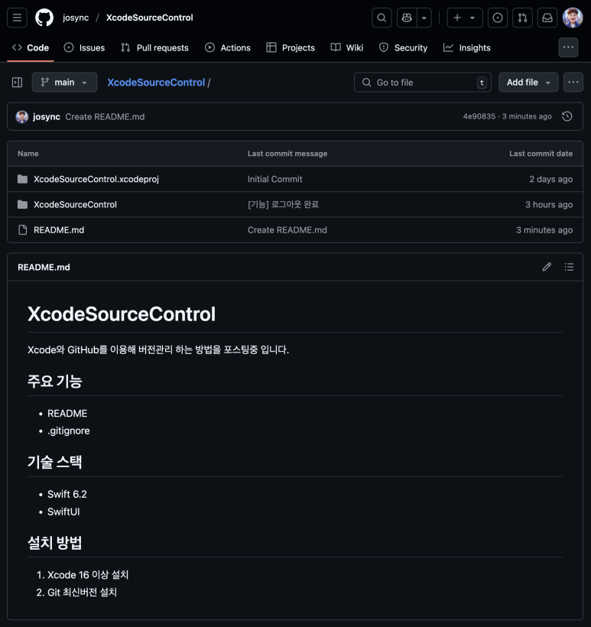This screenshot has height=627, width=591.
Task: Click the Xcode 16 이상 설치 step
Action: (88, 575)
